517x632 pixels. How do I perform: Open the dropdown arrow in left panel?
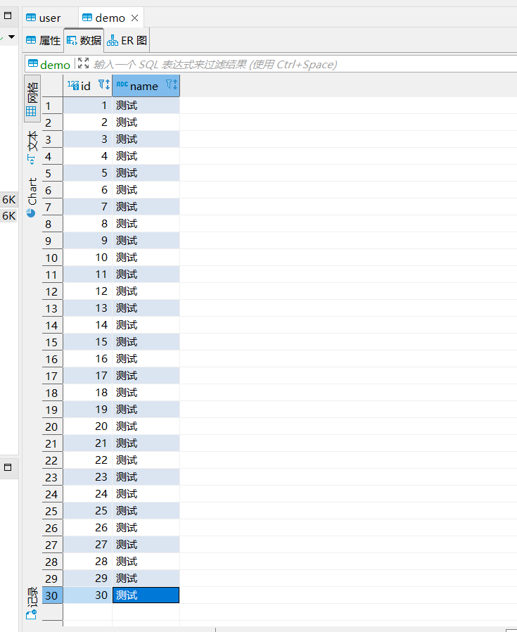click(x=11, y=37)
